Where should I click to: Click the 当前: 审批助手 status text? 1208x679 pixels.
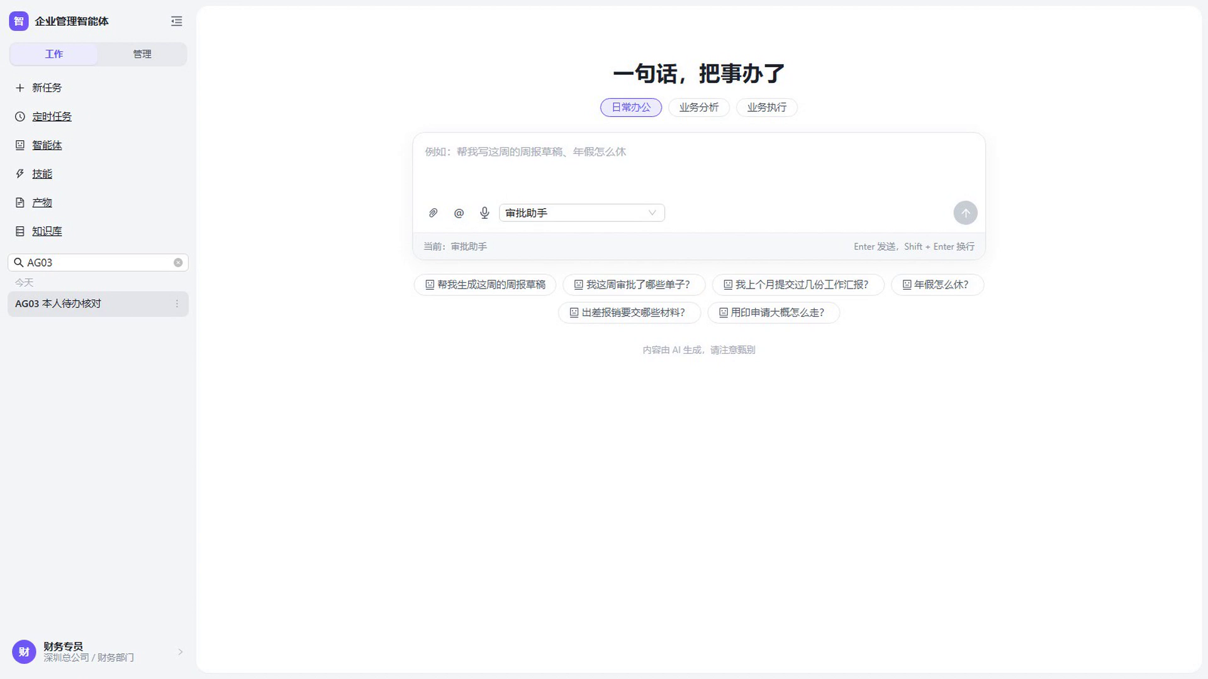455,247
